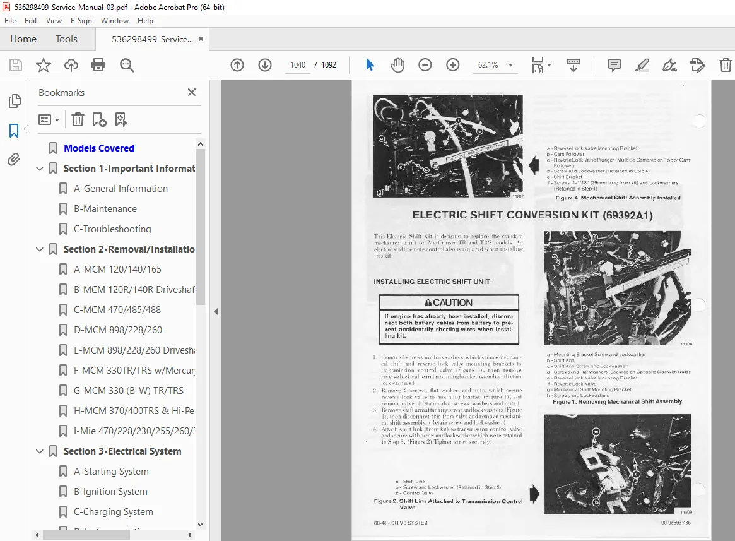Open C-Charging System bookmark
The width and height of the screenshot is (735, 541).
pos(114,512)
